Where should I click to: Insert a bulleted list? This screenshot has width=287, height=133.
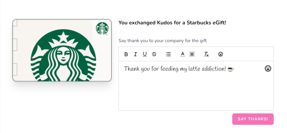click(168, 54)
